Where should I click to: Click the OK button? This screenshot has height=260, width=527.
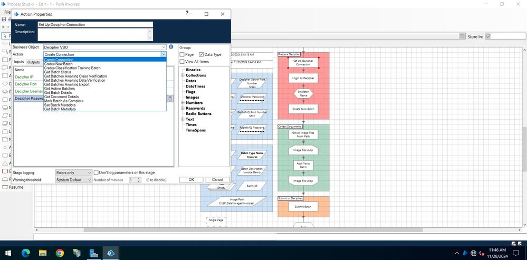click(x=191, y=179)
